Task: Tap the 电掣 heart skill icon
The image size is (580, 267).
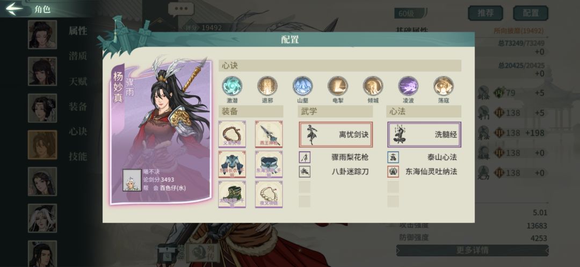Action: click(x=337, y=86)
